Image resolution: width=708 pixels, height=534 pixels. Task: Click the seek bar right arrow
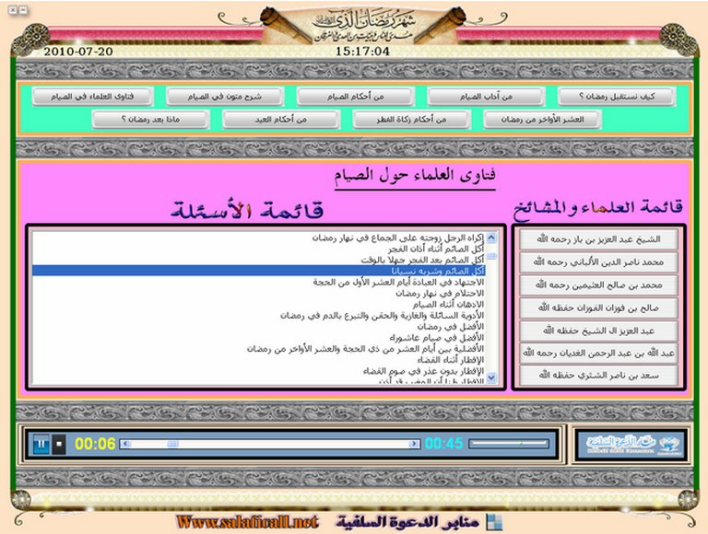click(x=415, y=444)
